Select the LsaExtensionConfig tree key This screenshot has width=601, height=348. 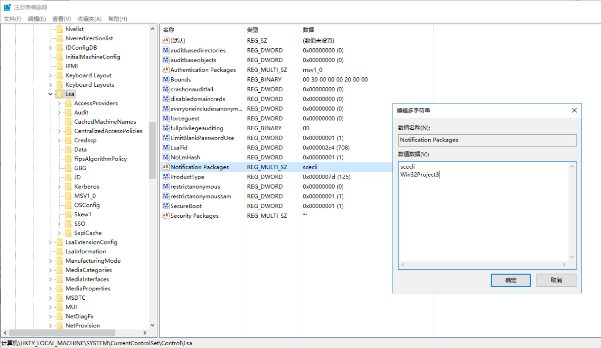point(91,242)
